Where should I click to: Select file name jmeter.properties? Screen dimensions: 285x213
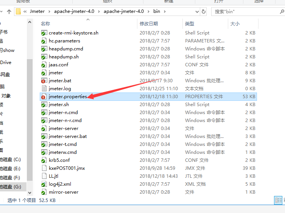(68, 97)
